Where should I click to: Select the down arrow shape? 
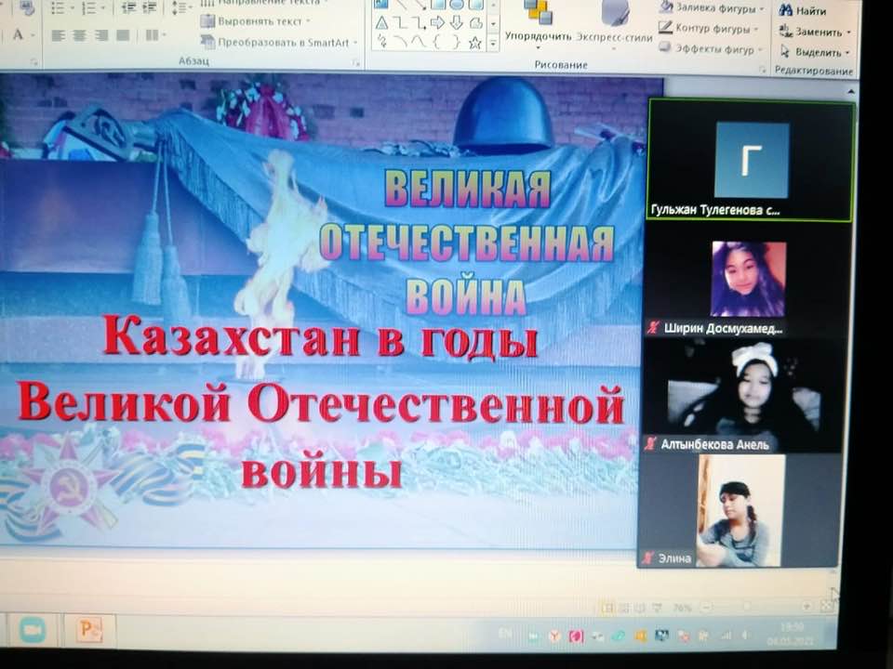click(x=456, y=22)
